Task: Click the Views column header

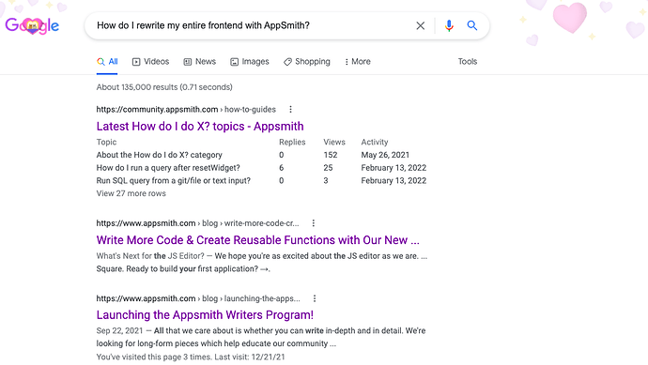Action: [334, 142]
